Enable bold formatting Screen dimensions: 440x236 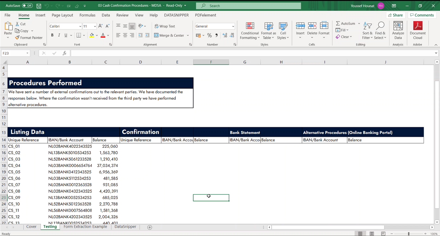pyautogui.click(x=52, y=35)
